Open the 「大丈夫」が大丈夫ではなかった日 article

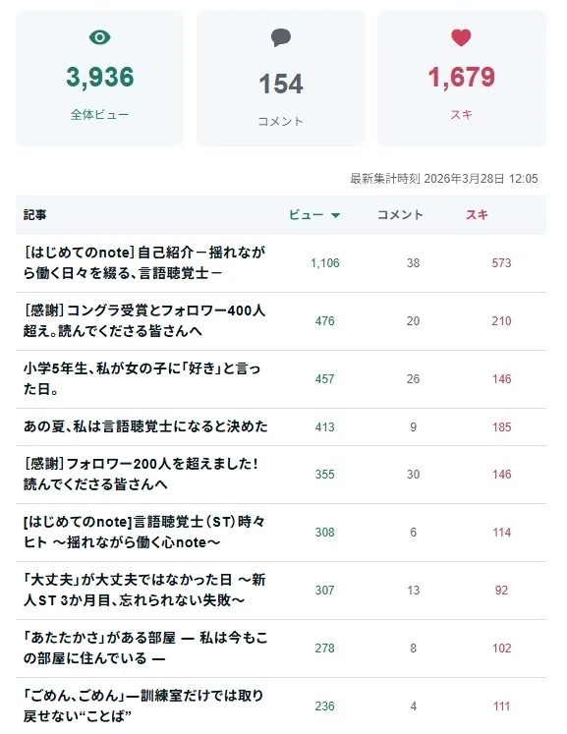pos(144,590)
